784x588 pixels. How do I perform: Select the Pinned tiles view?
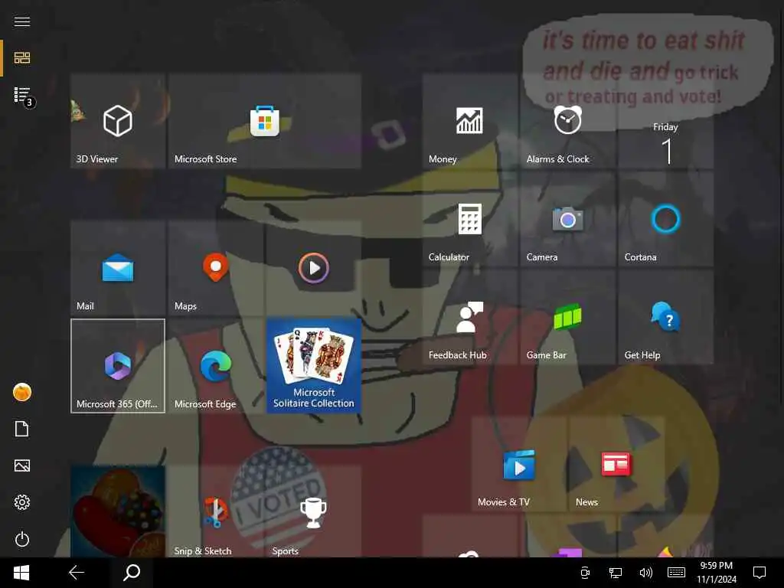22,58
